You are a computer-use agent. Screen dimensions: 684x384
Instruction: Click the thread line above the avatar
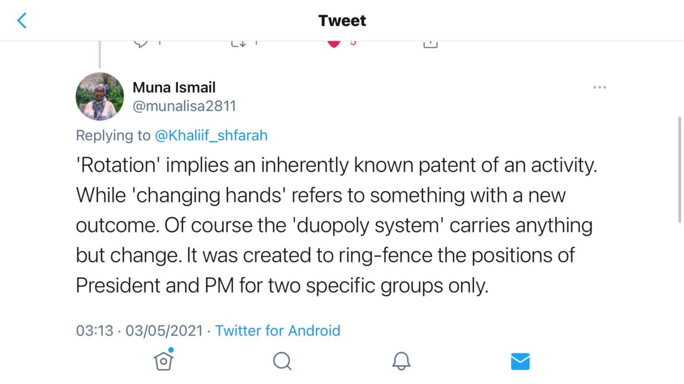click(100, 55)
